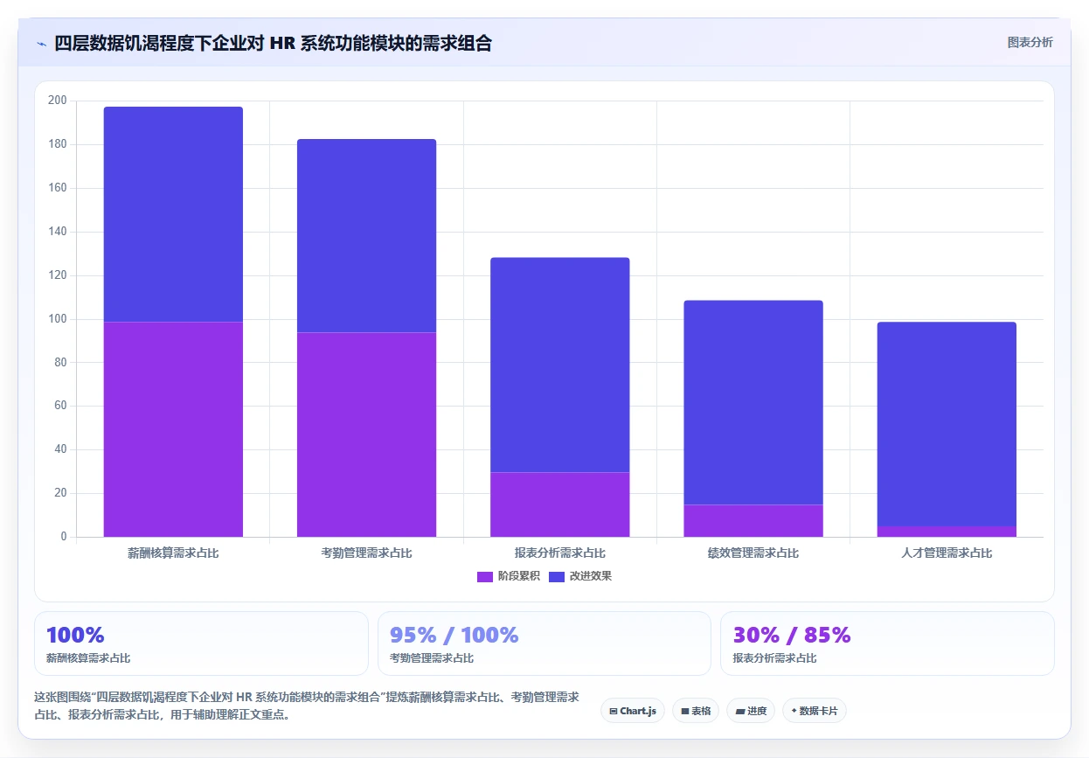1089x758 pixels.
Task: Select the 进度 tag chip
Action: 751,711
